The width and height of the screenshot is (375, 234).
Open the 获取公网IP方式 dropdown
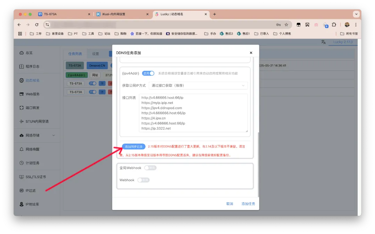pyautogui.click(x=198, y=85)
